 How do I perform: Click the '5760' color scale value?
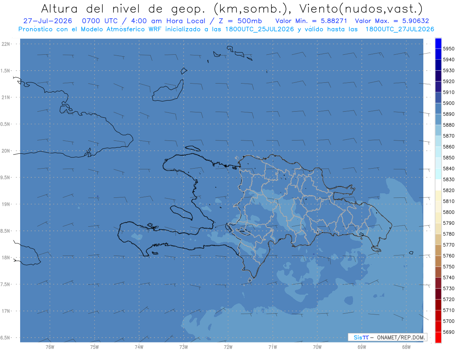tap(448, 256)
